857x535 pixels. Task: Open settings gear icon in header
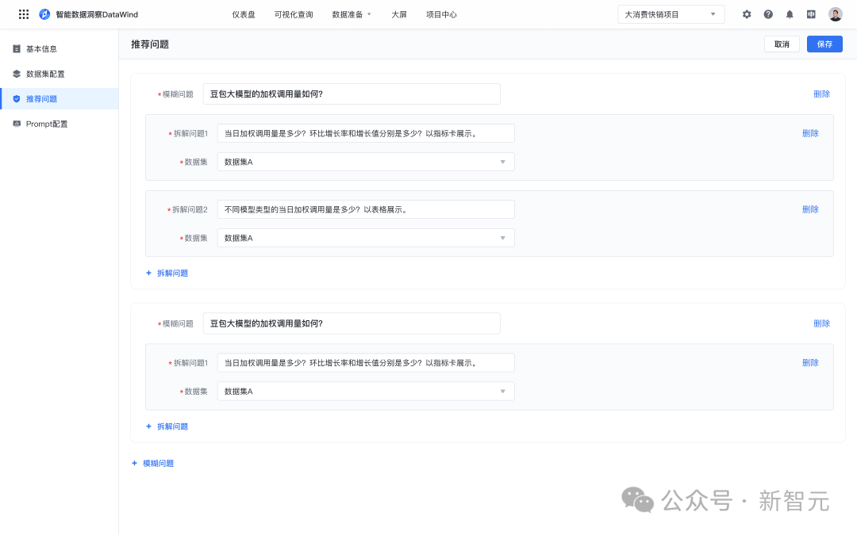[747, 14]
